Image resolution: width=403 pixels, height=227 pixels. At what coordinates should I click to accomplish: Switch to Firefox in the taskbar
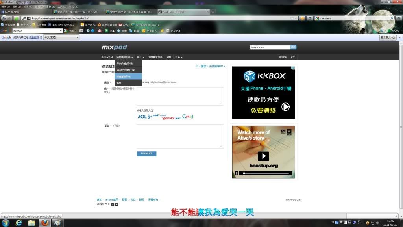point(44,223)
